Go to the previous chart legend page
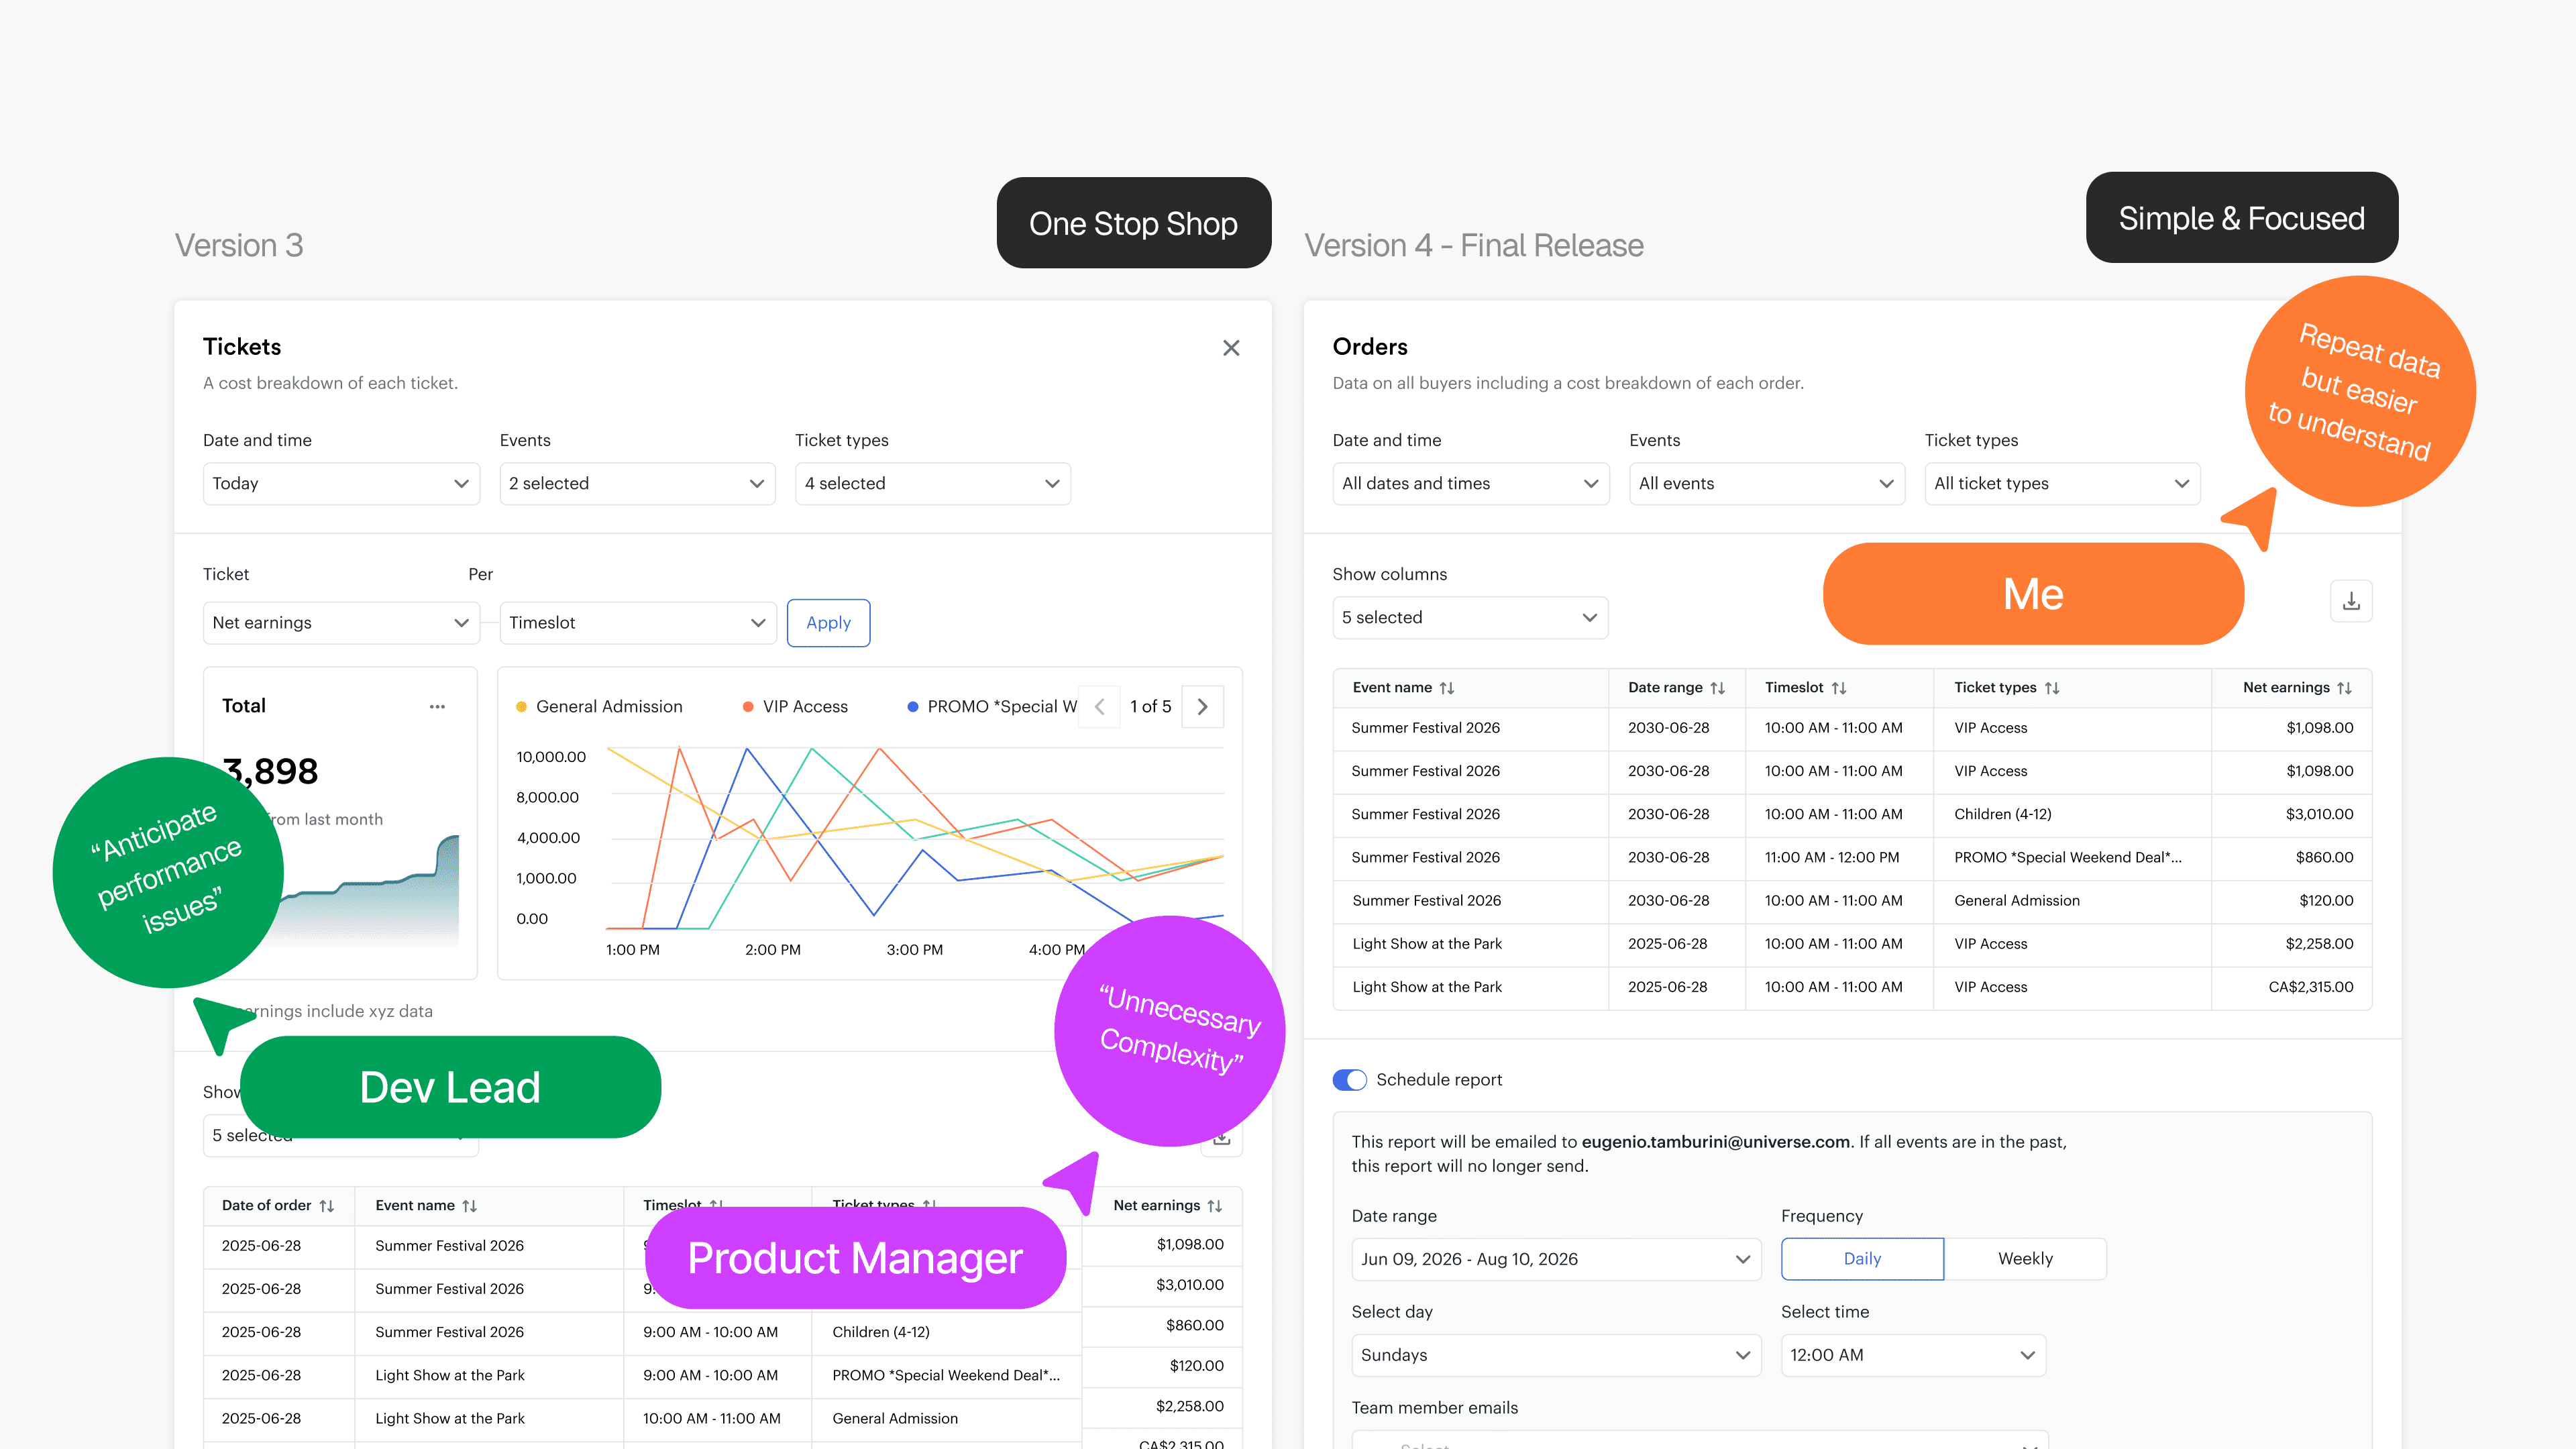Image resolution: width=2576 pixels, height=1449 pixels. pyautogui.click(x=1099, y=706)
